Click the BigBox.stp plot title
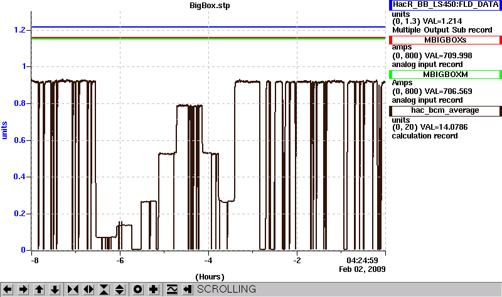Image resolution: width=502 pixels, height=297 pixels. click(210, 6)
